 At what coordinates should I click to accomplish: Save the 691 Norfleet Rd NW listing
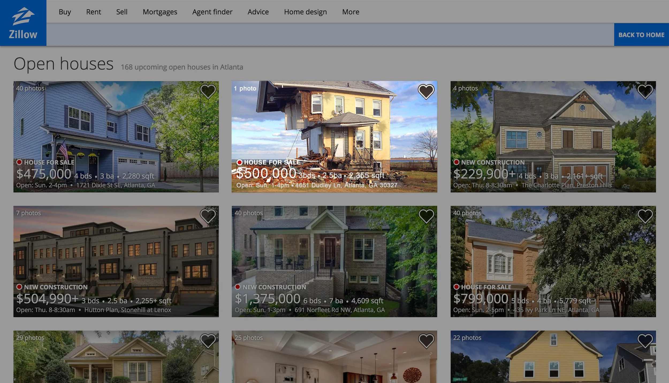(x=426, y=216)
